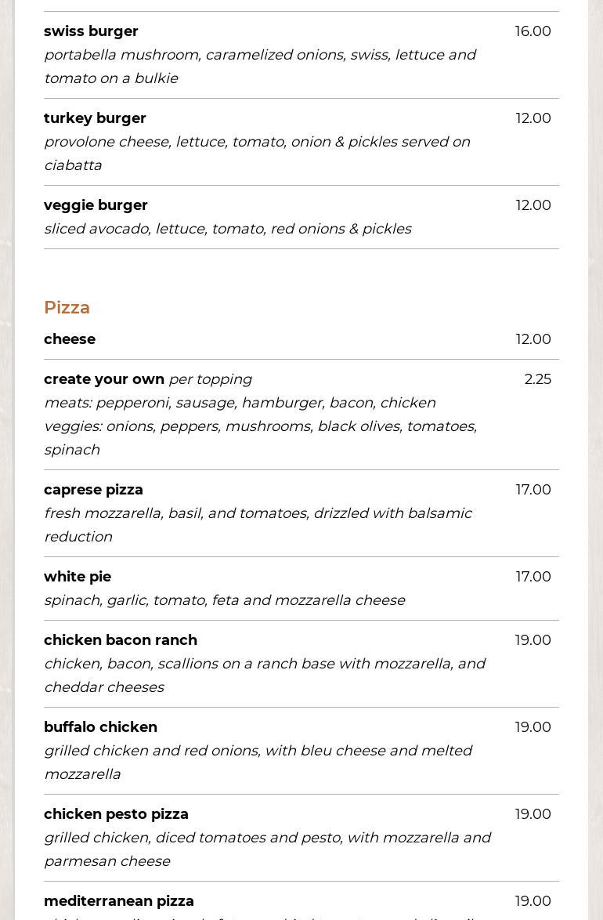Select the cheese pizza item
This screenshot has width=603, height=920.
coord(70,339)
